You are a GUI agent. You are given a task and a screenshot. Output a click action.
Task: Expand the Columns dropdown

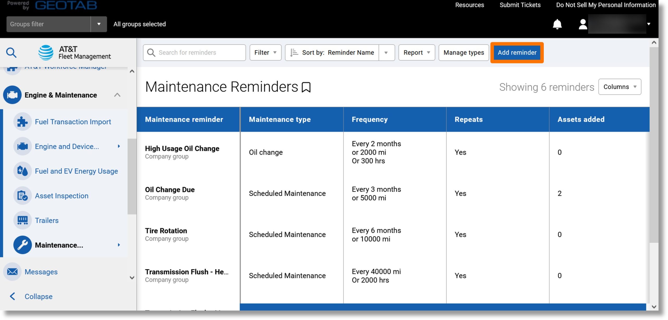(619, 87)
